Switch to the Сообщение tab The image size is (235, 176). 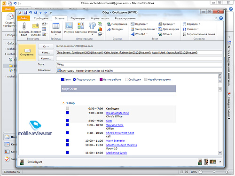41,18
